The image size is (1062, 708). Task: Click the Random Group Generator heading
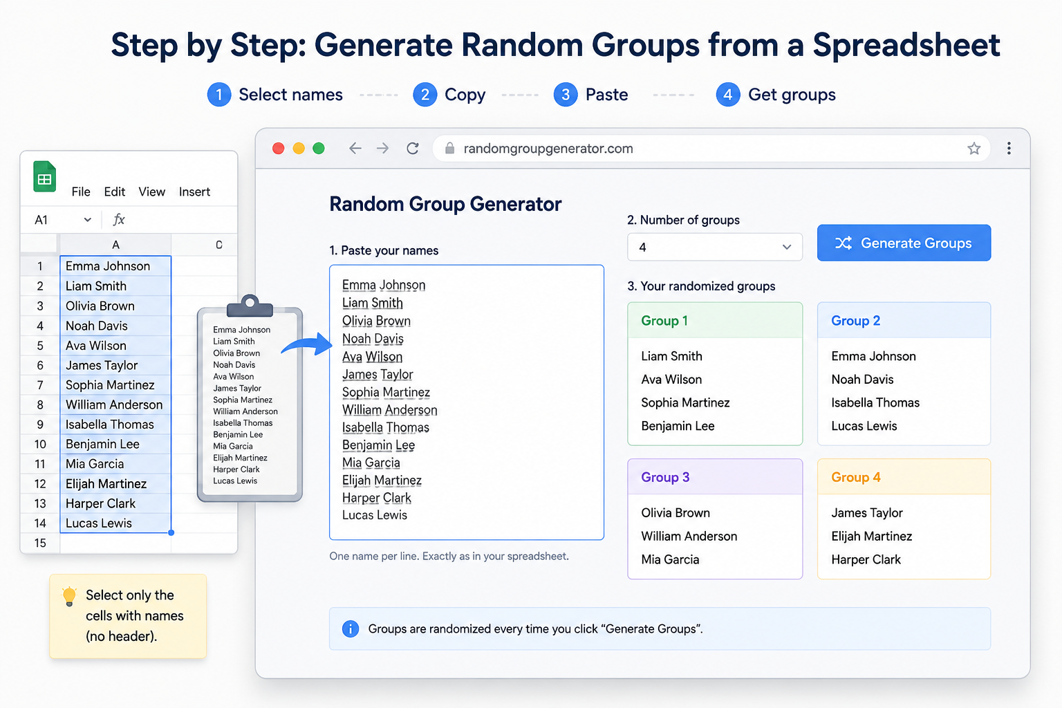click(445, 204)
